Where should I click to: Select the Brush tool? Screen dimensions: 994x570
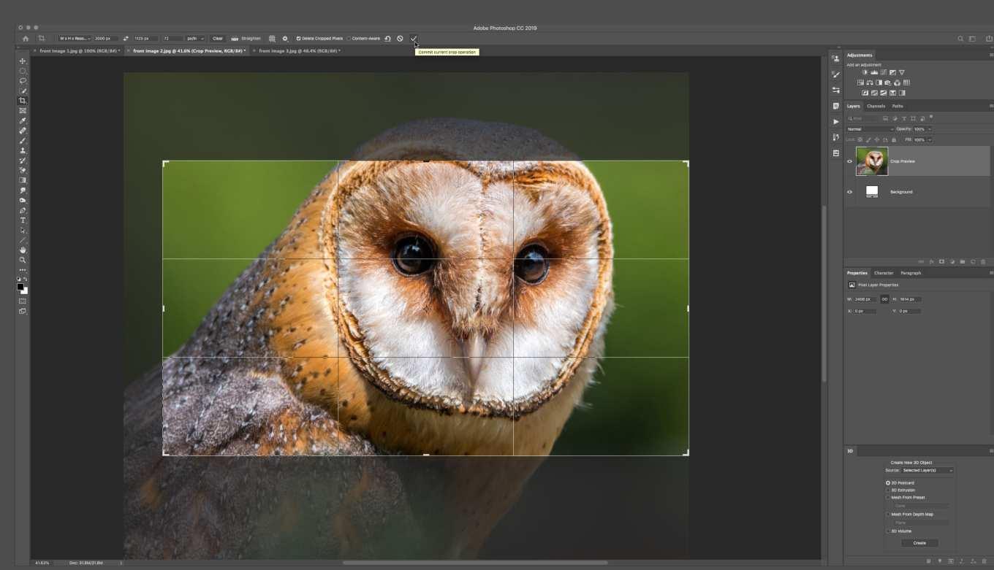coord(23,141)
